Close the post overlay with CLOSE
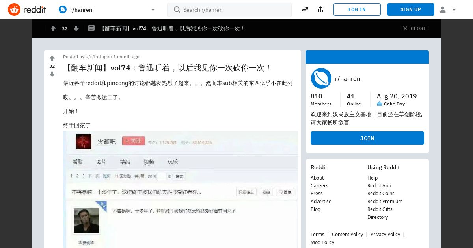473x248 pixels. pos(414,28)
